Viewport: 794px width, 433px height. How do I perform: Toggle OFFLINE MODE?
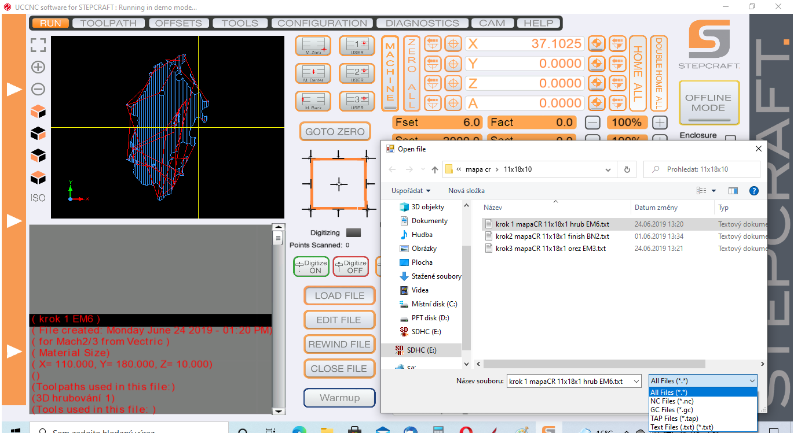click(709, 103)
